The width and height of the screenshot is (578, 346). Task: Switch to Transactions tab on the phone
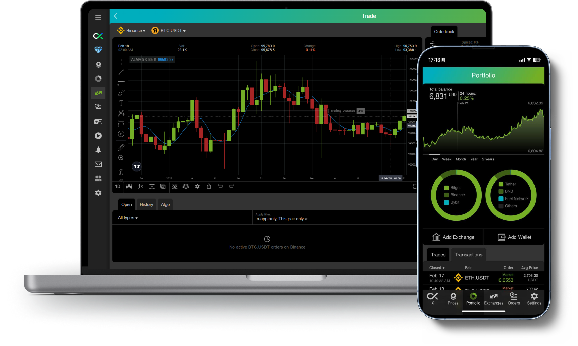click(468, 255)
